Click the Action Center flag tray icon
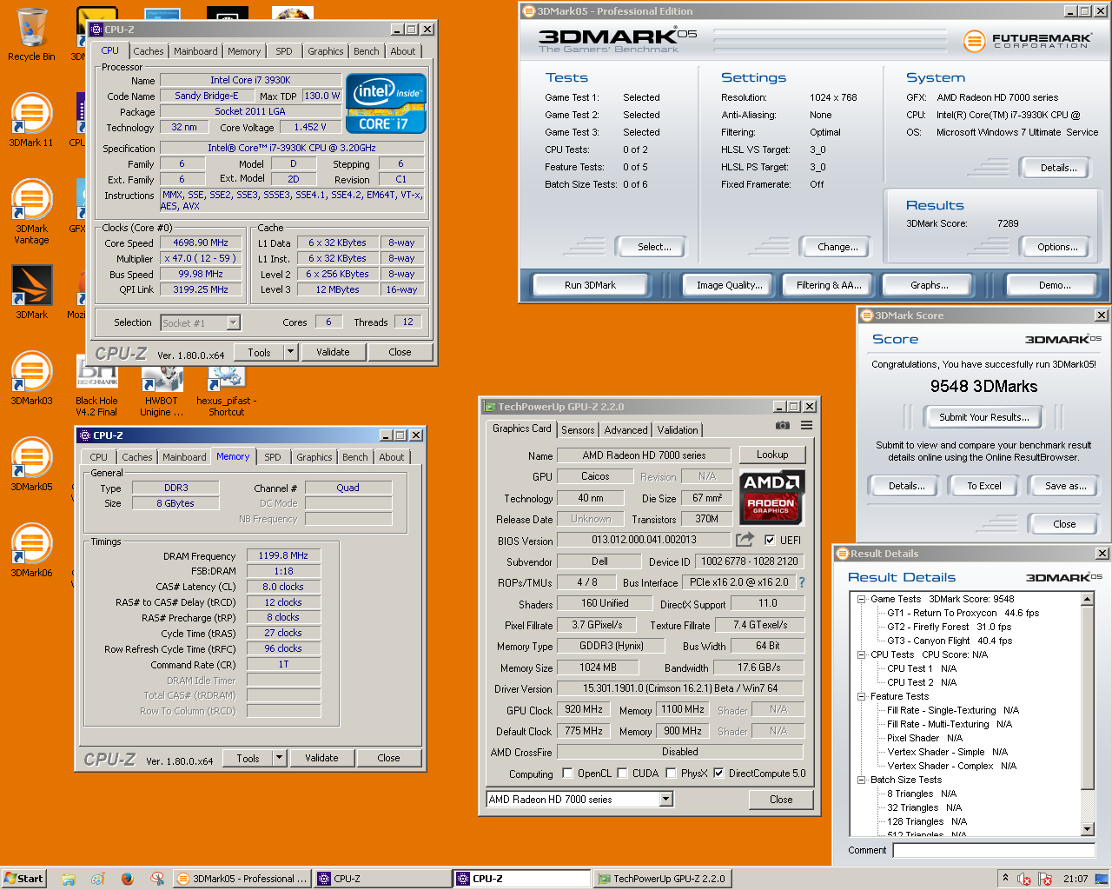Viewport: 1112px width, 890px height. tap(1045, 879)
